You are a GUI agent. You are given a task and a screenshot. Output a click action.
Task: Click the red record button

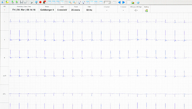40,2
